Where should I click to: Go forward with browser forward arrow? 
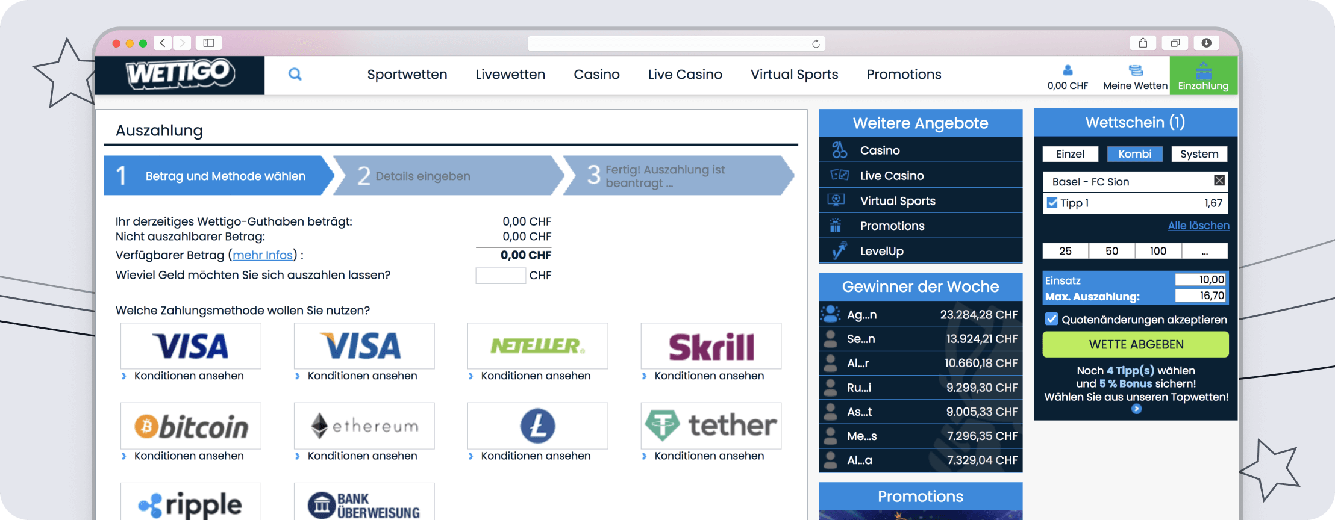coord(182,43)
